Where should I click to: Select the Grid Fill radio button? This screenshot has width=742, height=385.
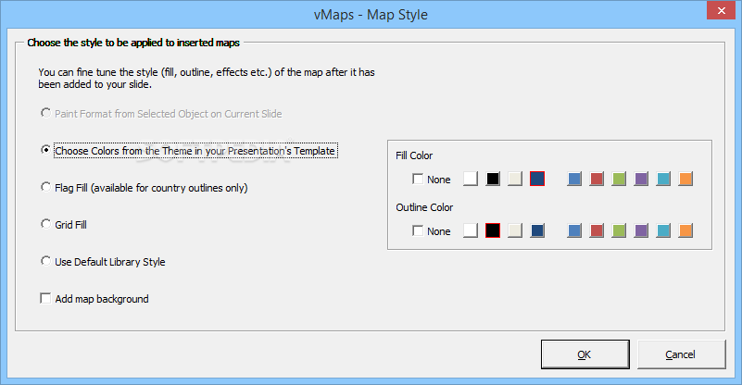point(45,224)
